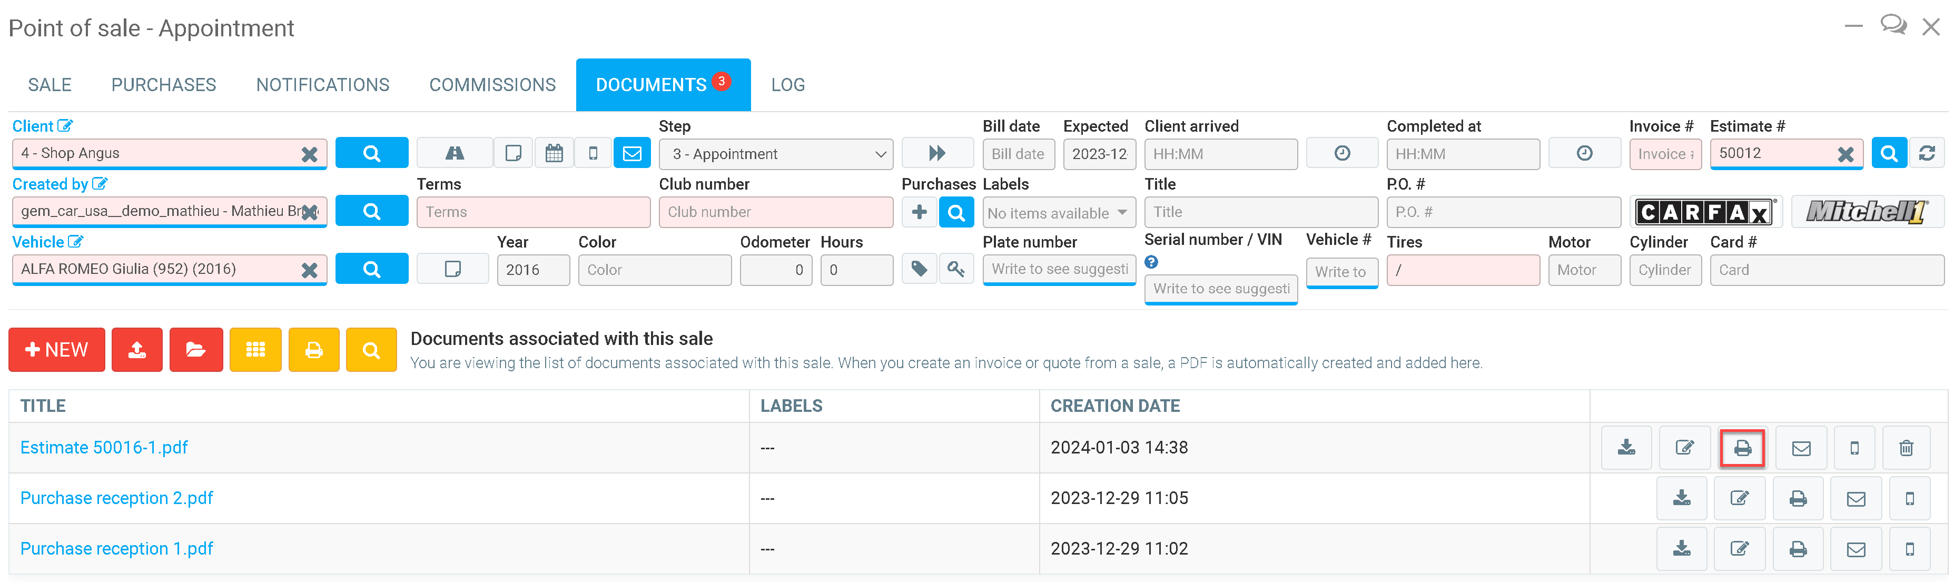Image resolution: width=1954 pixels, height=582 pixels.
Task: Click the Plate number input field
Action: pyautogui.click(x=1058, y=269)
